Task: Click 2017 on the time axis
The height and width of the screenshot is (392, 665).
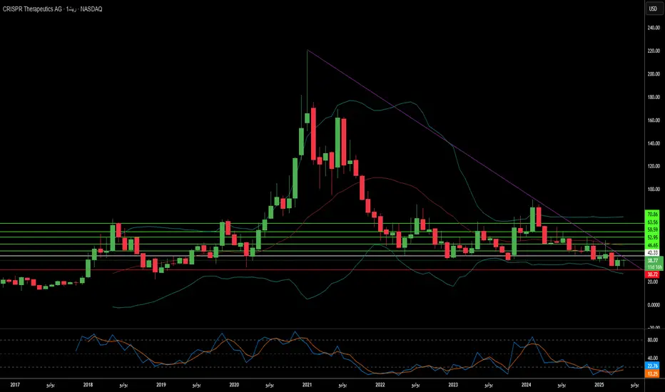Action: (15, 385)
